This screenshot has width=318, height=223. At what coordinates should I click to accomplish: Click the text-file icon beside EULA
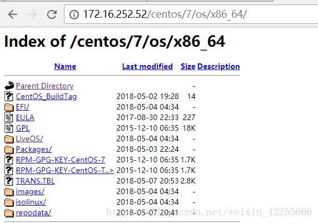[9, 117]
